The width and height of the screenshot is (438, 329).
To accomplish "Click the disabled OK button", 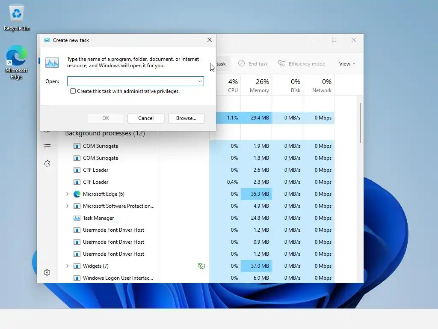I will pos(106,118).
